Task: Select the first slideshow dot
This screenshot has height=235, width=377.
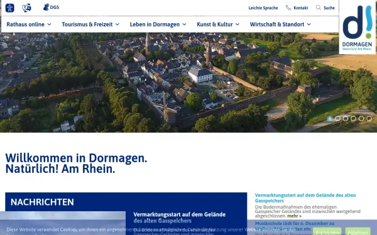Action: click(x=330, y=118)
